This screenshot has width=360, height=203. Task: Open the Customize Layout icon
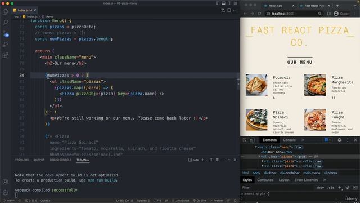click(x=236, y=3)
